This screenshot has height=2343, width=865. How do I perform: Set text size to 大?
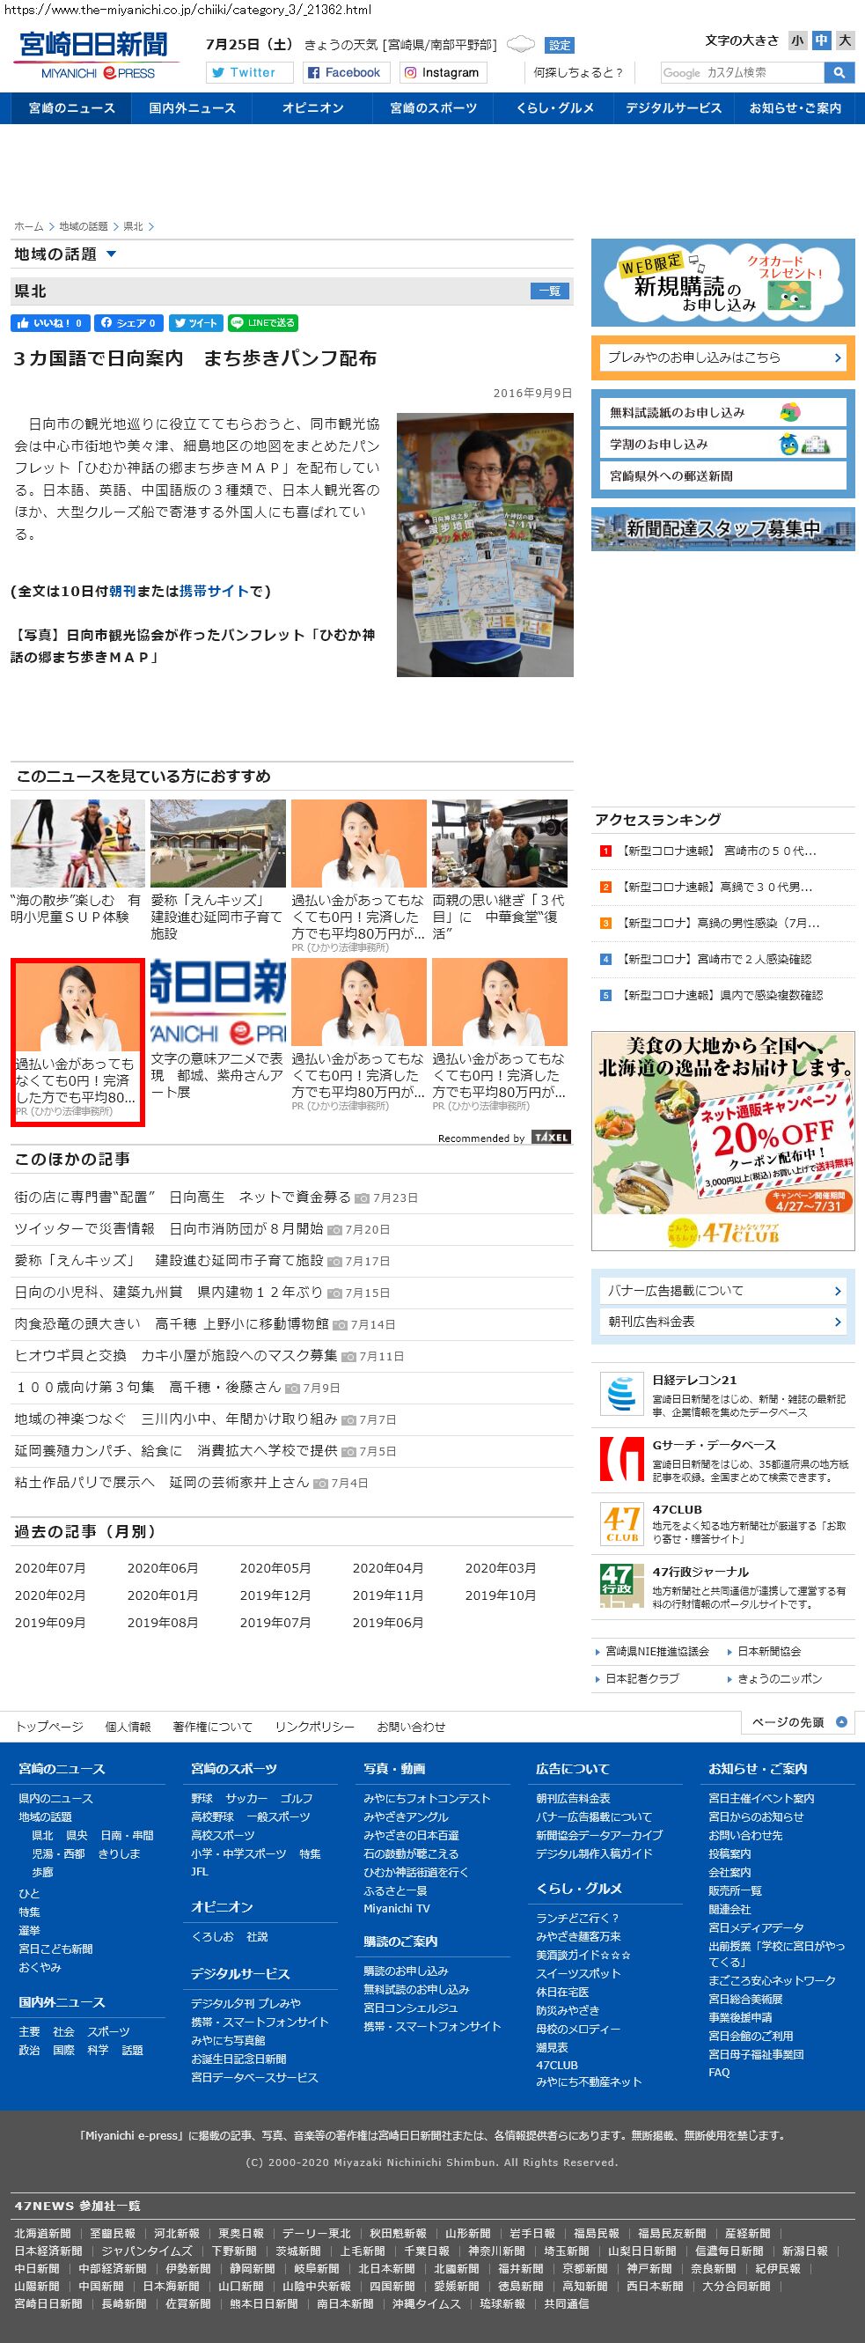pyautogui.click(x=845, y=41)
